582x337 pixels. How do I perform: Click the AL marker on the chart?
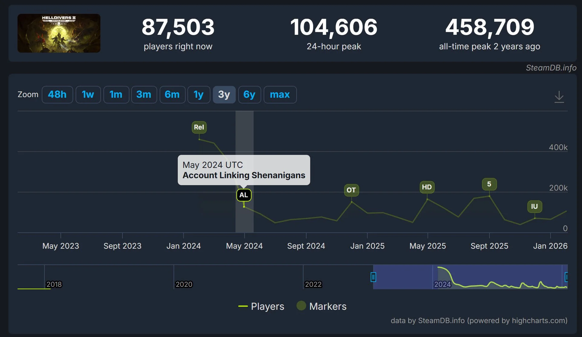tap(244, 195)
